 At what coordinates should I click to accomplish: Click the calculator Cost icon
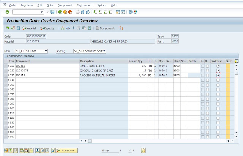18,28
